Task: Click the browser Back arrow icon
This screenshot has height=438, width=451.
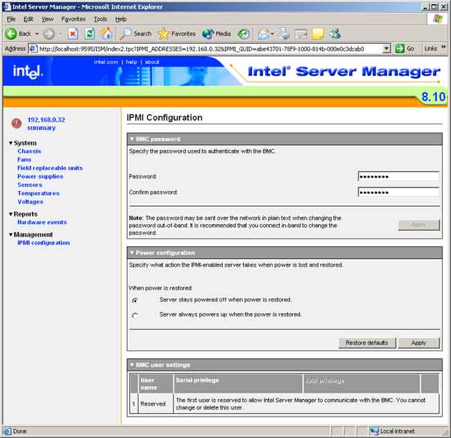Action: point(11,33)
